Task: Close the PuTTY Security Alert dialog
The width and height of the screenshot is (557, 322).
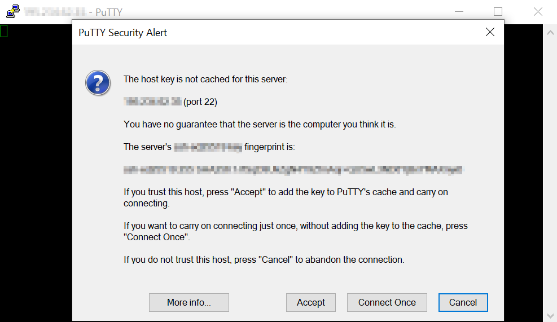Action: point(490,32)
